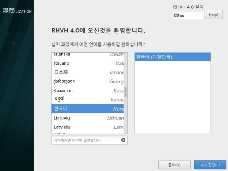Click the language search input field
This screenshot has height=171, width=228.
point(89,140)
